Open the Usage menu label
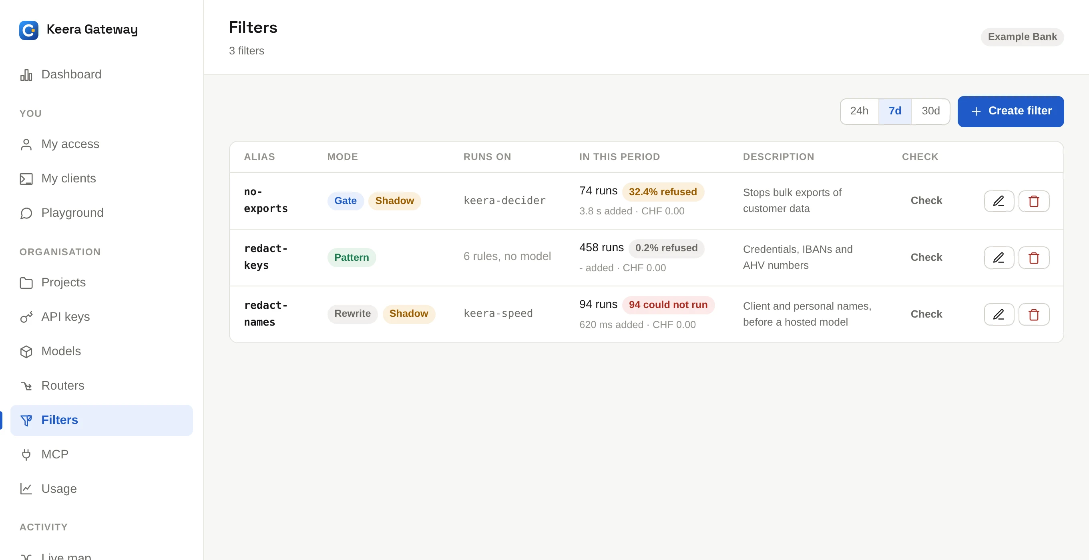Screen dimensions: 1089x560 tap(59, 489)
